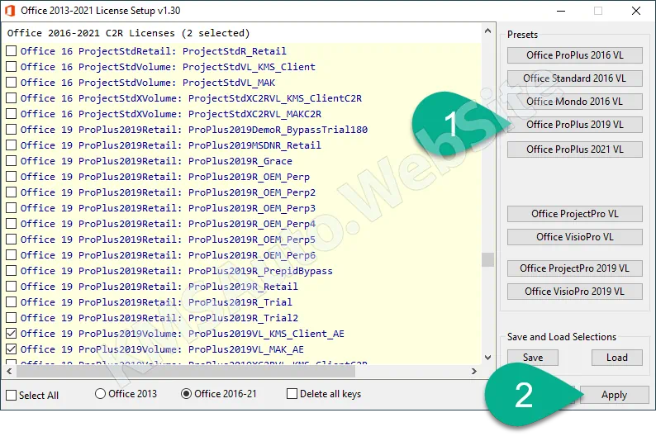Apply the Office Mondo 2016 VL preset
The height and width of the screenshot is (446, 656).
(575, 102)
